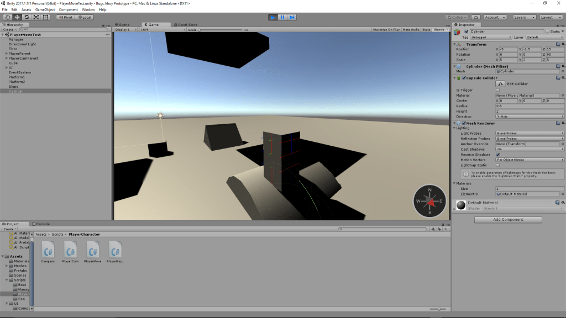The image size is (566, 318).
Task: Open the cloud services icon
Action: (x=475, y=17)
